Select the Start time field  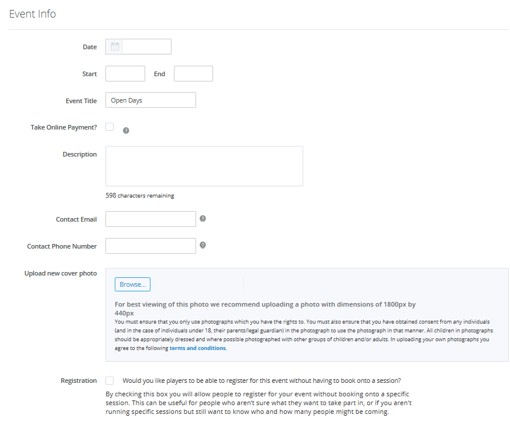click(x=125, y=74)
